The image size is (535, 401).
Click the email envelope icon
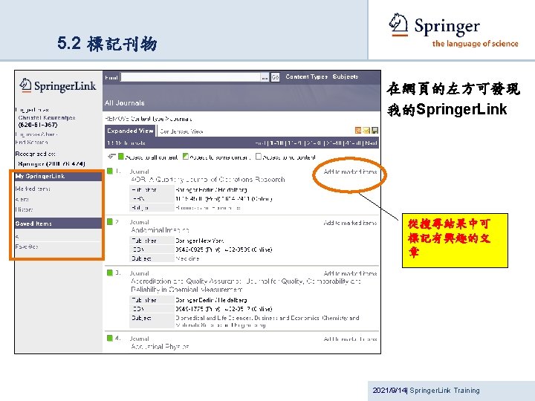click(366, 130)
